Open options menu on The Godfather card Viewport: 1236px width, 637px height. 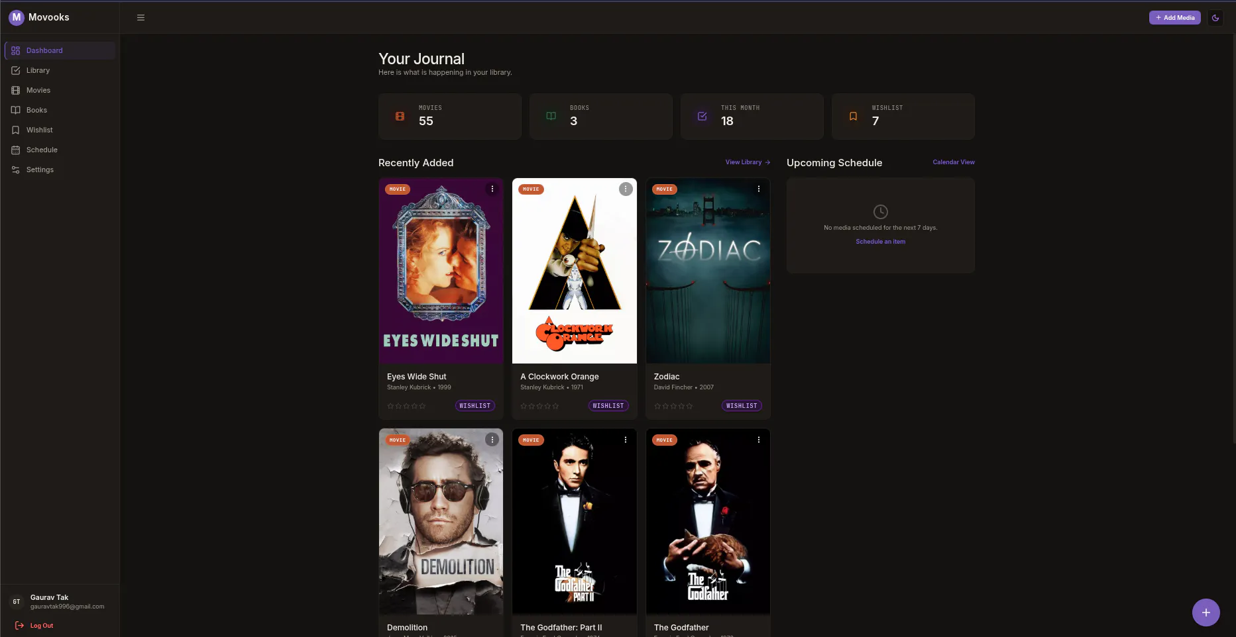point(758,440)
